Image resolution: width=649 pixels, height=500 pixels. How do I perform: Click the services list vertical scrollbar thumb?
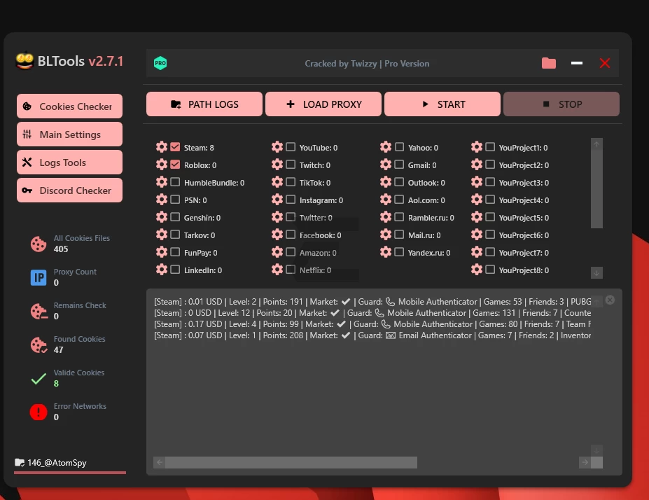(596, 189)
